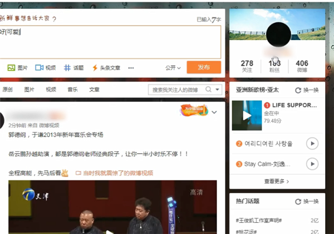Screen dimensions: 334x234
Task: Switch to the 音乐 filter tab
Action: click(x=72, y=90)
